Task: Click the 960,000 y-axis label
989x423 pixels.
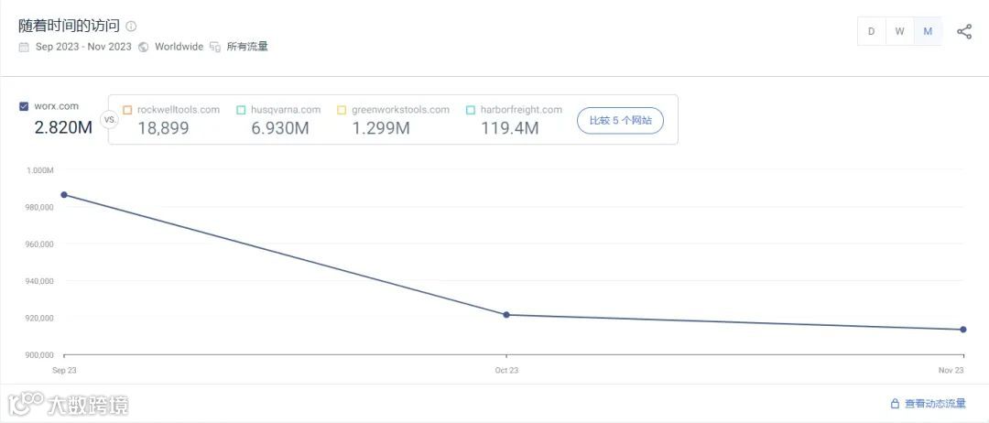Action: [x=40, y=244]
